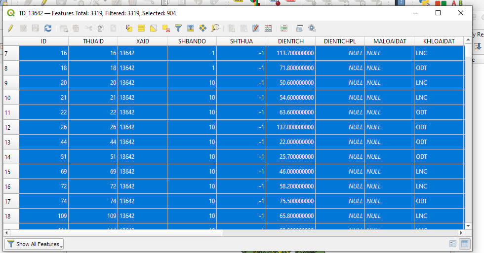Open filter/select features using form

coord(178,29)
